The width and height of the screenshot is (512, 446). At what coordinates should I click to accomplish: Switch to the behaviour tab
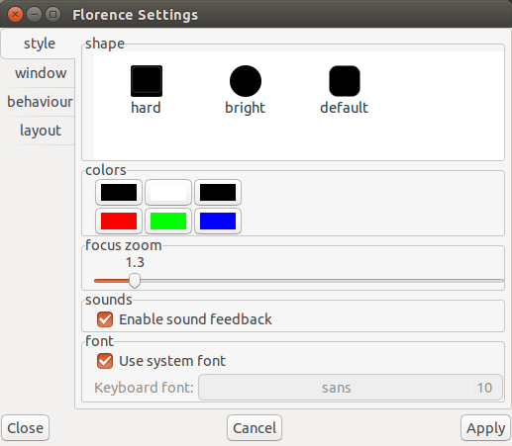[40, 102]
